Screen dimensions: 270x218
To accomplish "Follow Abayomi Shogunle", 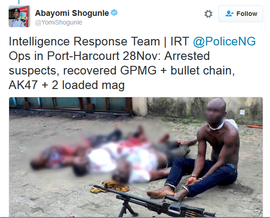I will pyautogui.click(x=240, y=14).
